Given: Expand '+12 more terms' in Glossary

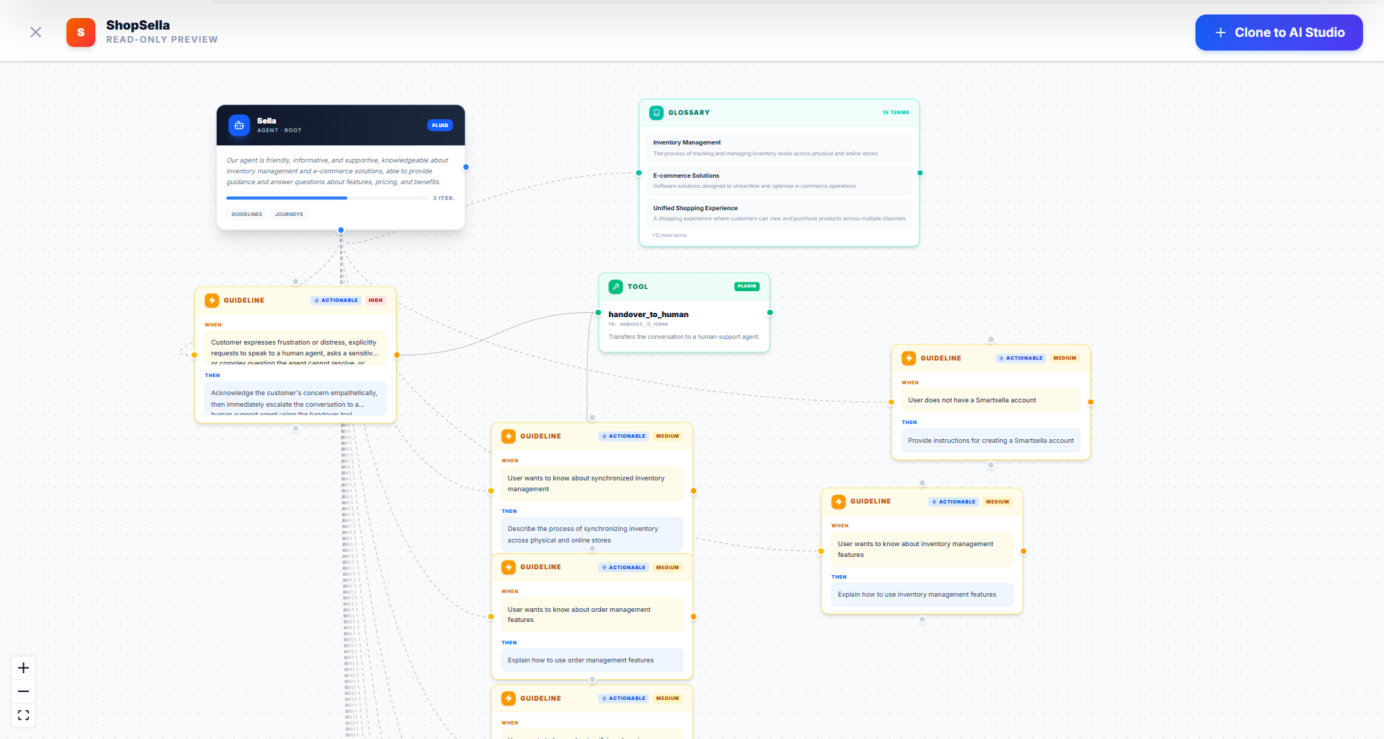Looking at the screenshot, I should pyautogui.click(x=670, y=235).
